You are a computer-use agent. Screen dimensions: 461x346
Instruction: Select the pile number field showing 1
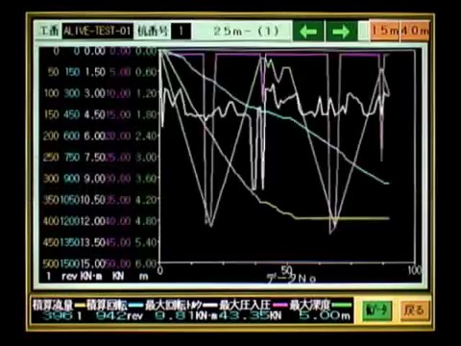click(x=181, y=31)
